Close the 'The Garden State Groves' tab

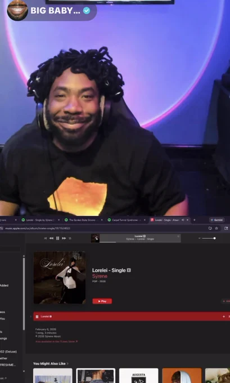tap(102, 220)
